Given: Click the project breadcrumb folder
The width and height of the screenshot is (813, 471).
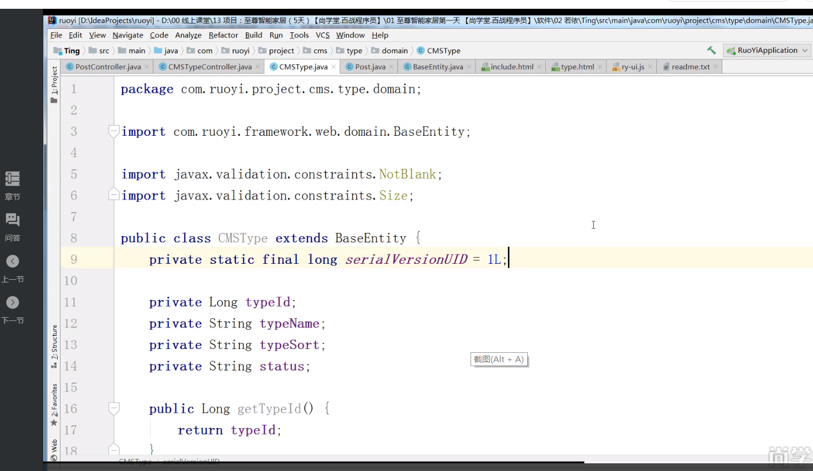Looking at the screenshot, I should (276, 51).
